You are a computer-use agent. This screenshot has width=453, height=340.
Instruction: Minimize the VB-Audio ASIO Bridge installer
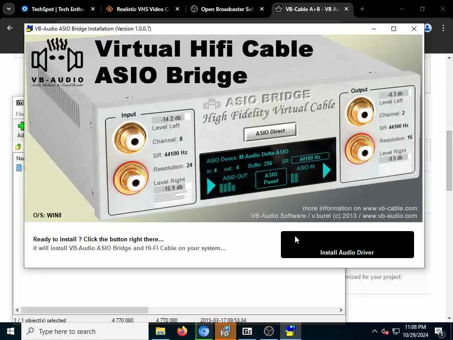[x=373, y=29]
